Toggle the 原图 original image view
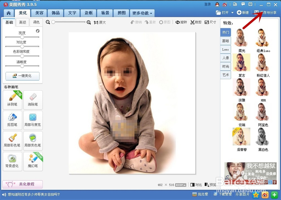The image size is (281, 200). (165, 22)
